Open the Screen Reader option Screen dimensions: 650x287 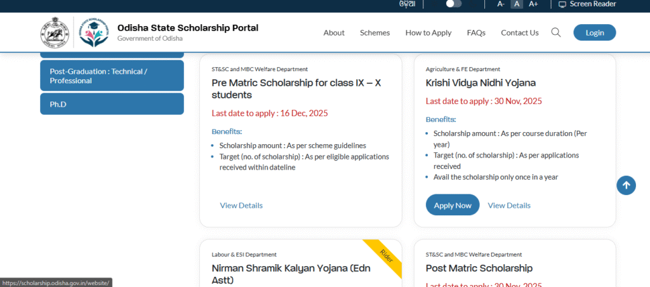[x=587, y=4]
